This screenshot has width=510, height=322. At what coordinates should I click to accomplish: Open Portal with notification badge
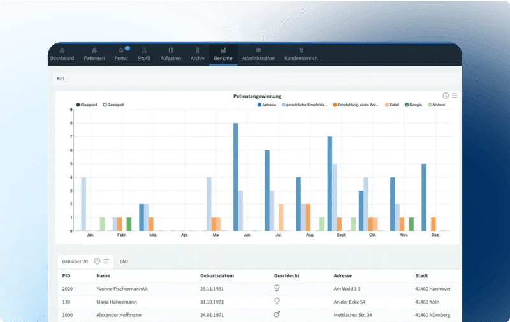121,50
